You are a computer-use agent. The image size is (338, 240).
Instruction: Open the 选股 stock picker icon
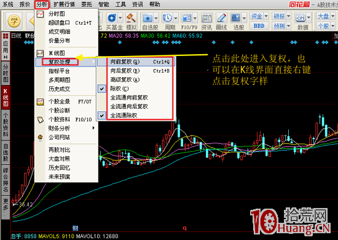(x=235, y=18)
